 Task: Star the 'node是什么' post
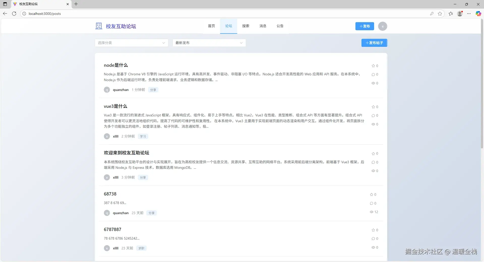[373, 66]
